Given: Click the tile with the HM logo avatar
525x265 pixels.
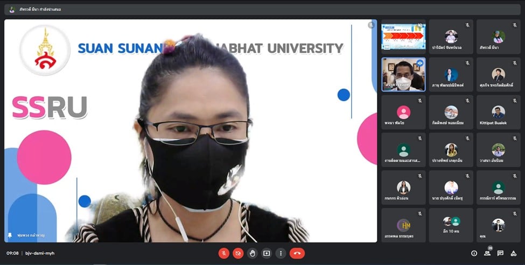Looking at the screenshot, I should [403, 225].
